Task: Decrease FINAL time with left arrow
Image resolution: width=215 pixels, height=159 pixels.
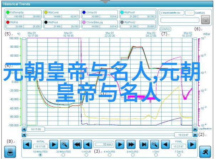Action: point(165,144)
